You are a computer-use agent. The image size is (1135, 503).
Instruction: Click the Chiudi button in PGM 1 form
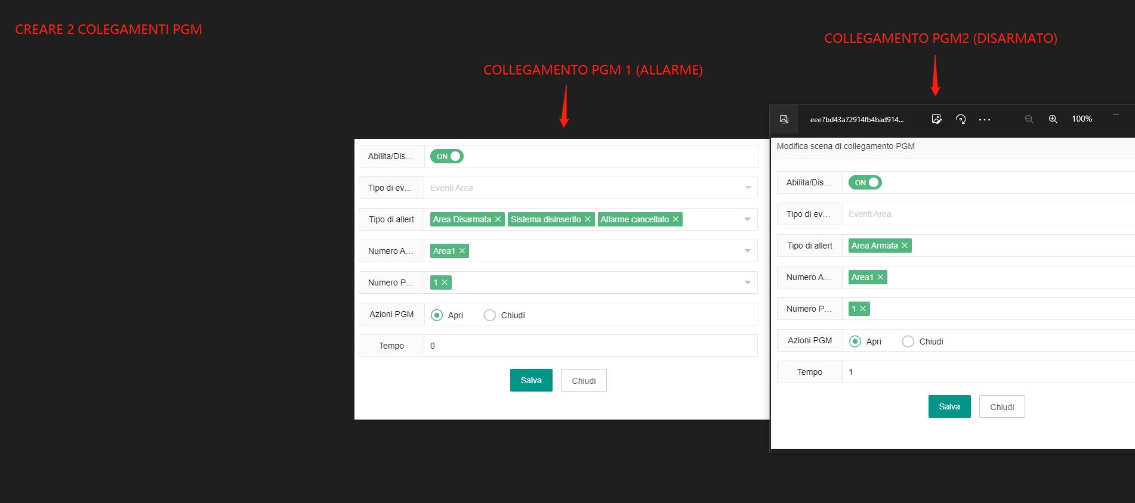pos(584,380)
